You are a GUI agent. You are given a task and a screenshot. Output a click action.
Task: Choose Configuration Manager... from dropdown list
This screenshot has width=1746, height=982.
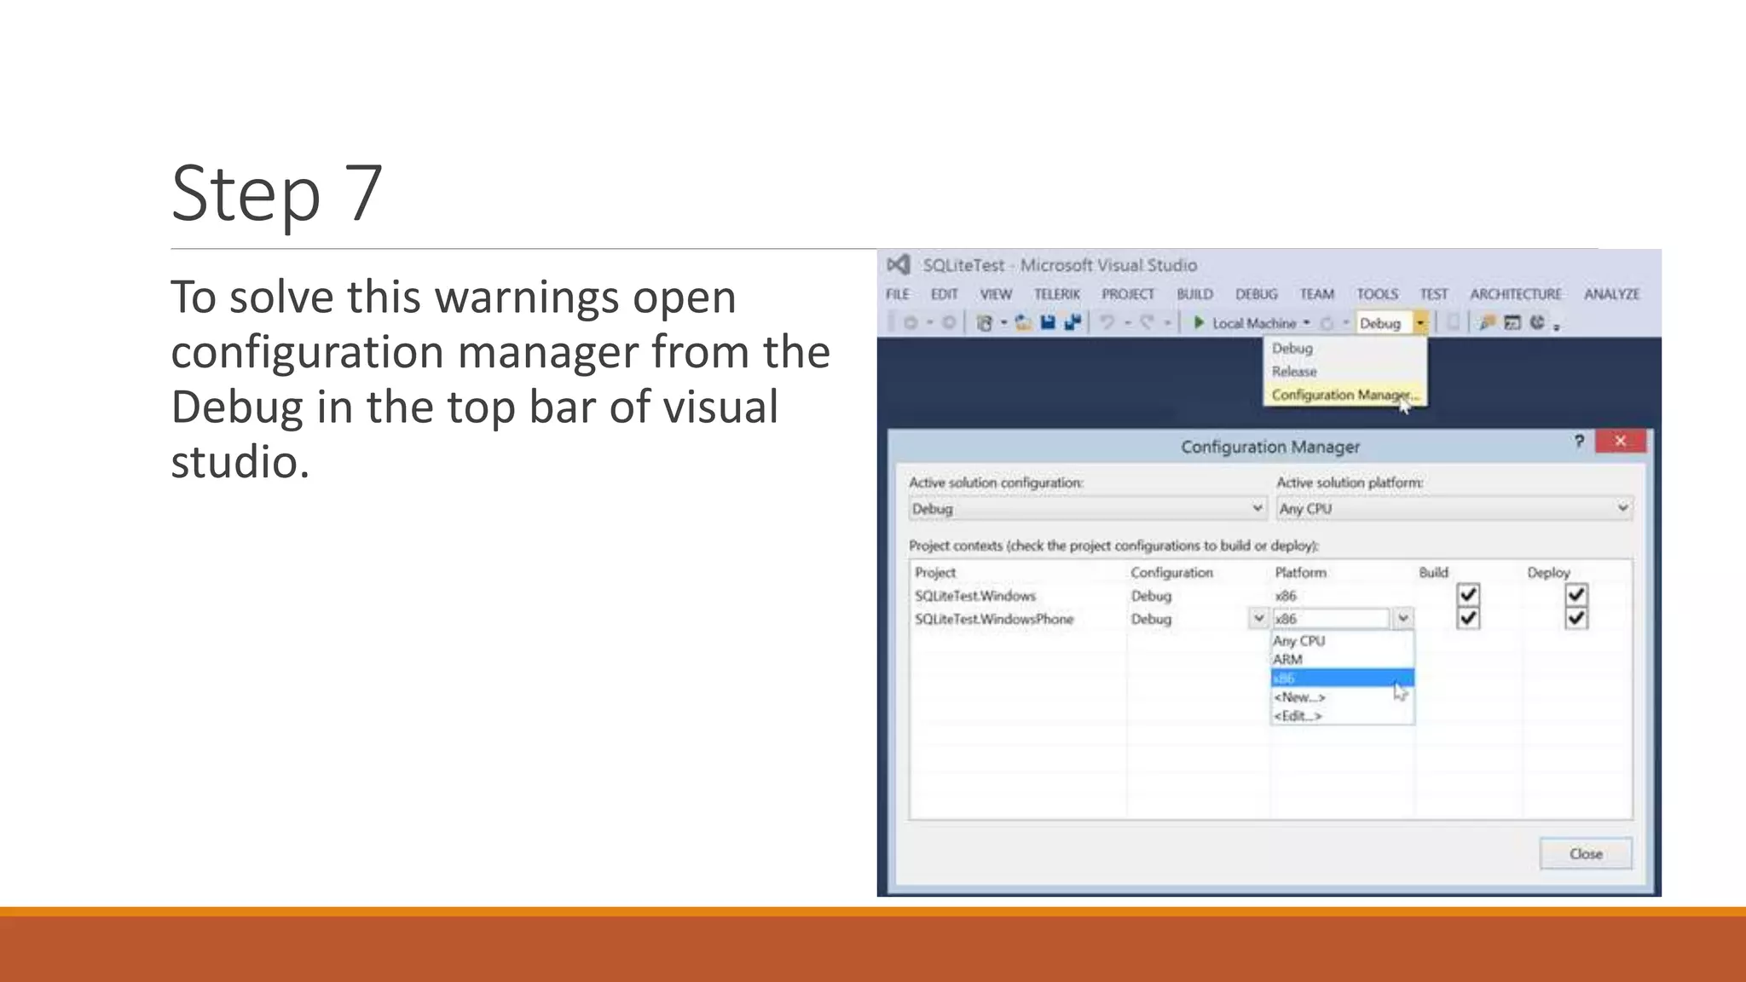pyautogui.click(x=1344, y=395)
